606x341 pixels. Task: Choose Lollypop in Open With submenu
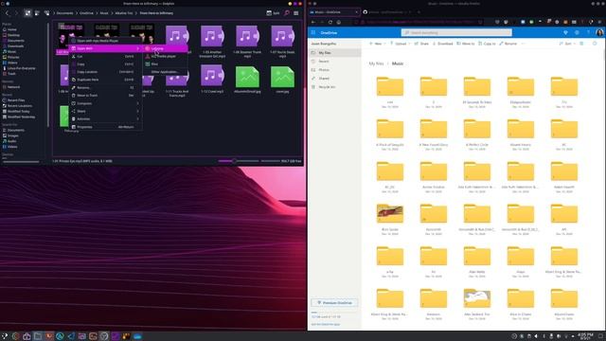(166, 48)
